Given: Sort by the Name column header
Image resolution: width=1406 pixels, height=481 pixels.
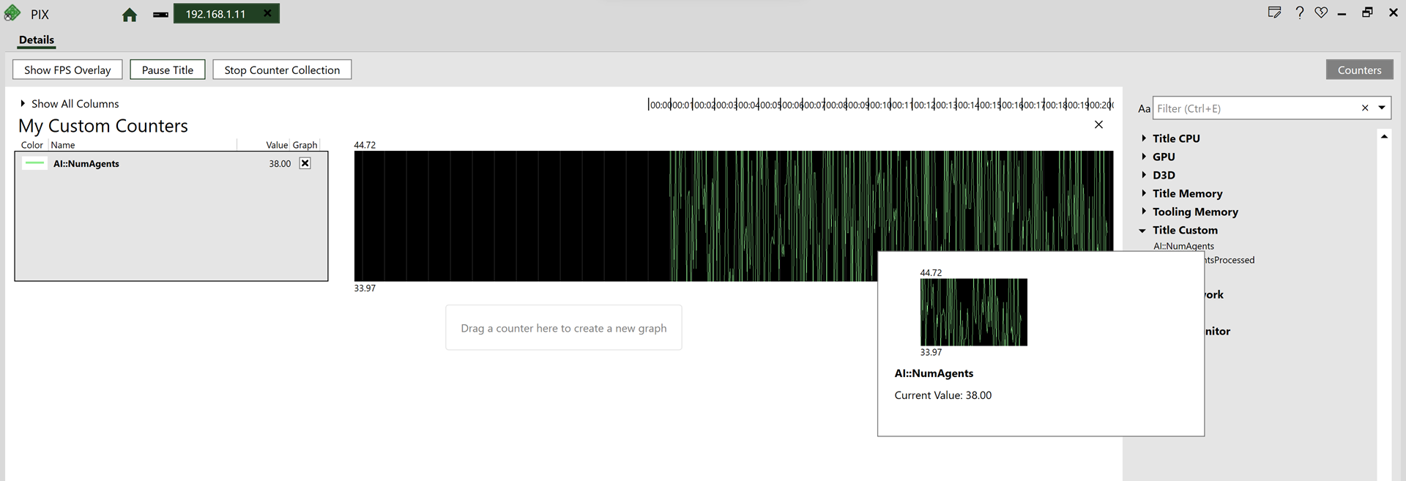Looking at the screenshot, I should click(x=63, y=145).
